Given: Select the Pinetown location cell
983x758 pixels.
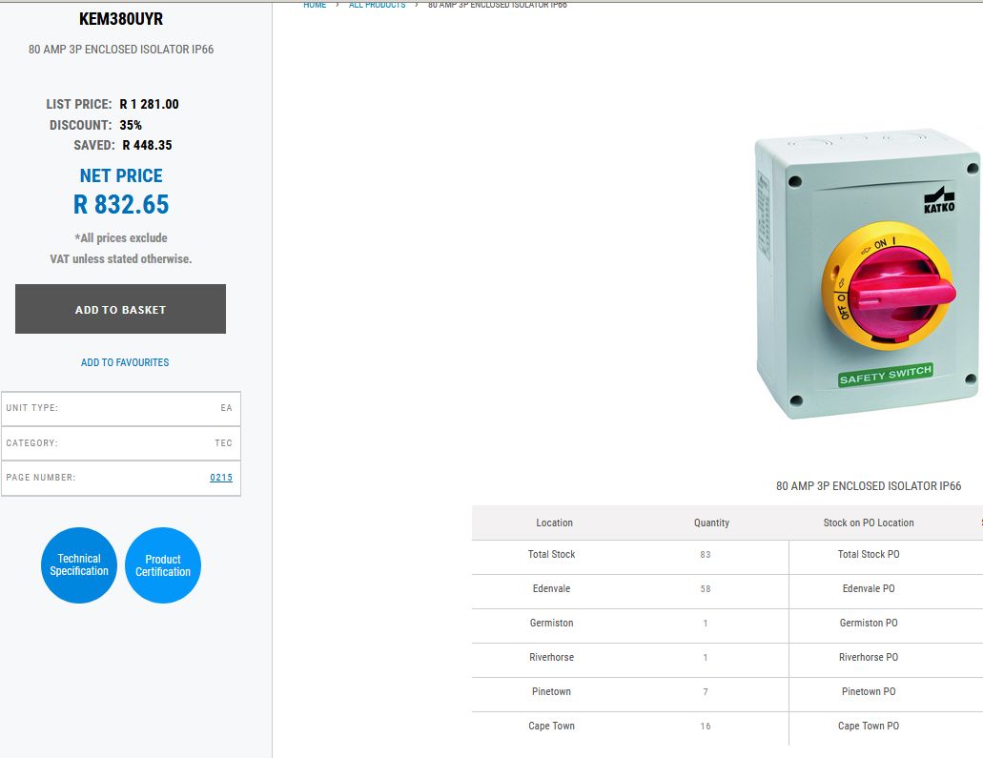Looking at the screenshot, I should pyautogui.click(x=552, y=691).
